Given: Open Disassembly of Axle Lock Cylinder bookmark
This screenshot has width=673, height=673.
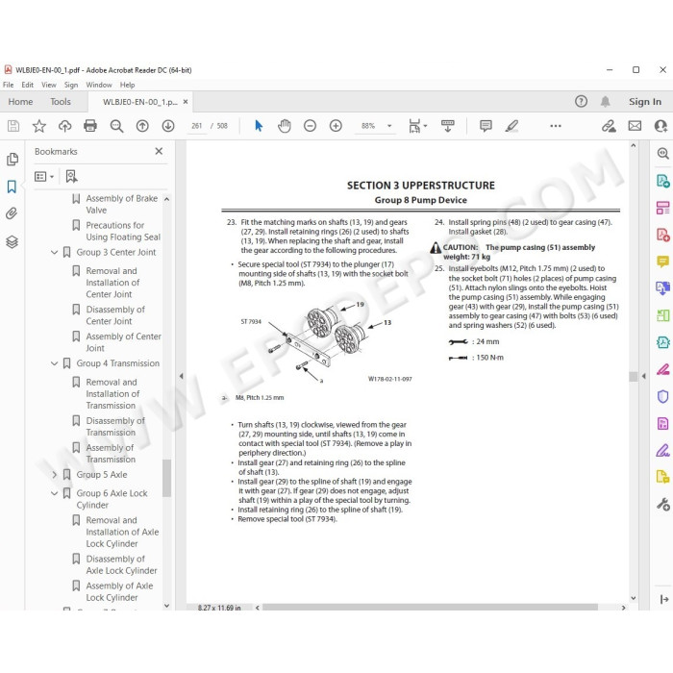Looking at the screenshot, I should point(121,564).
